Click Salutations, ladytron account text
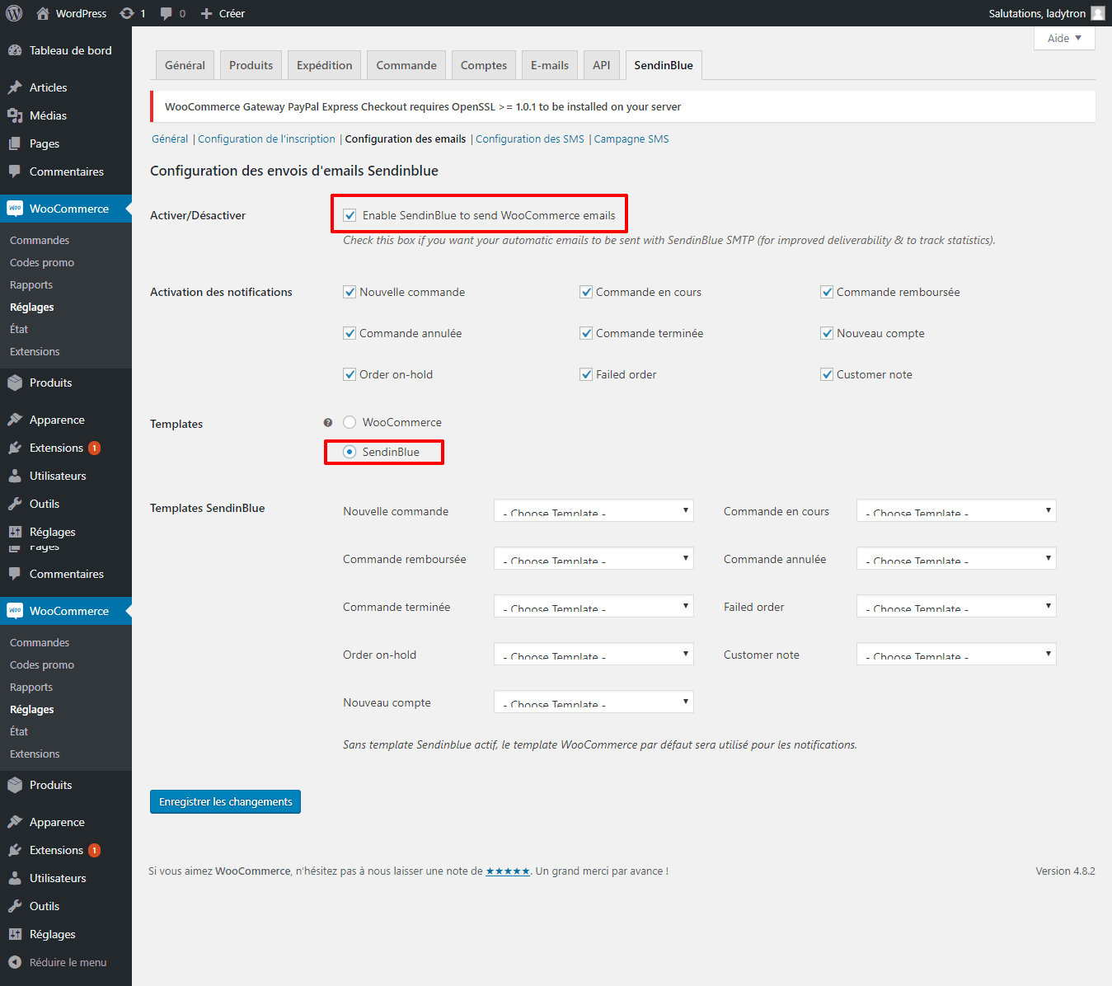1112x986 pixels. click(x=1037, y=13)
